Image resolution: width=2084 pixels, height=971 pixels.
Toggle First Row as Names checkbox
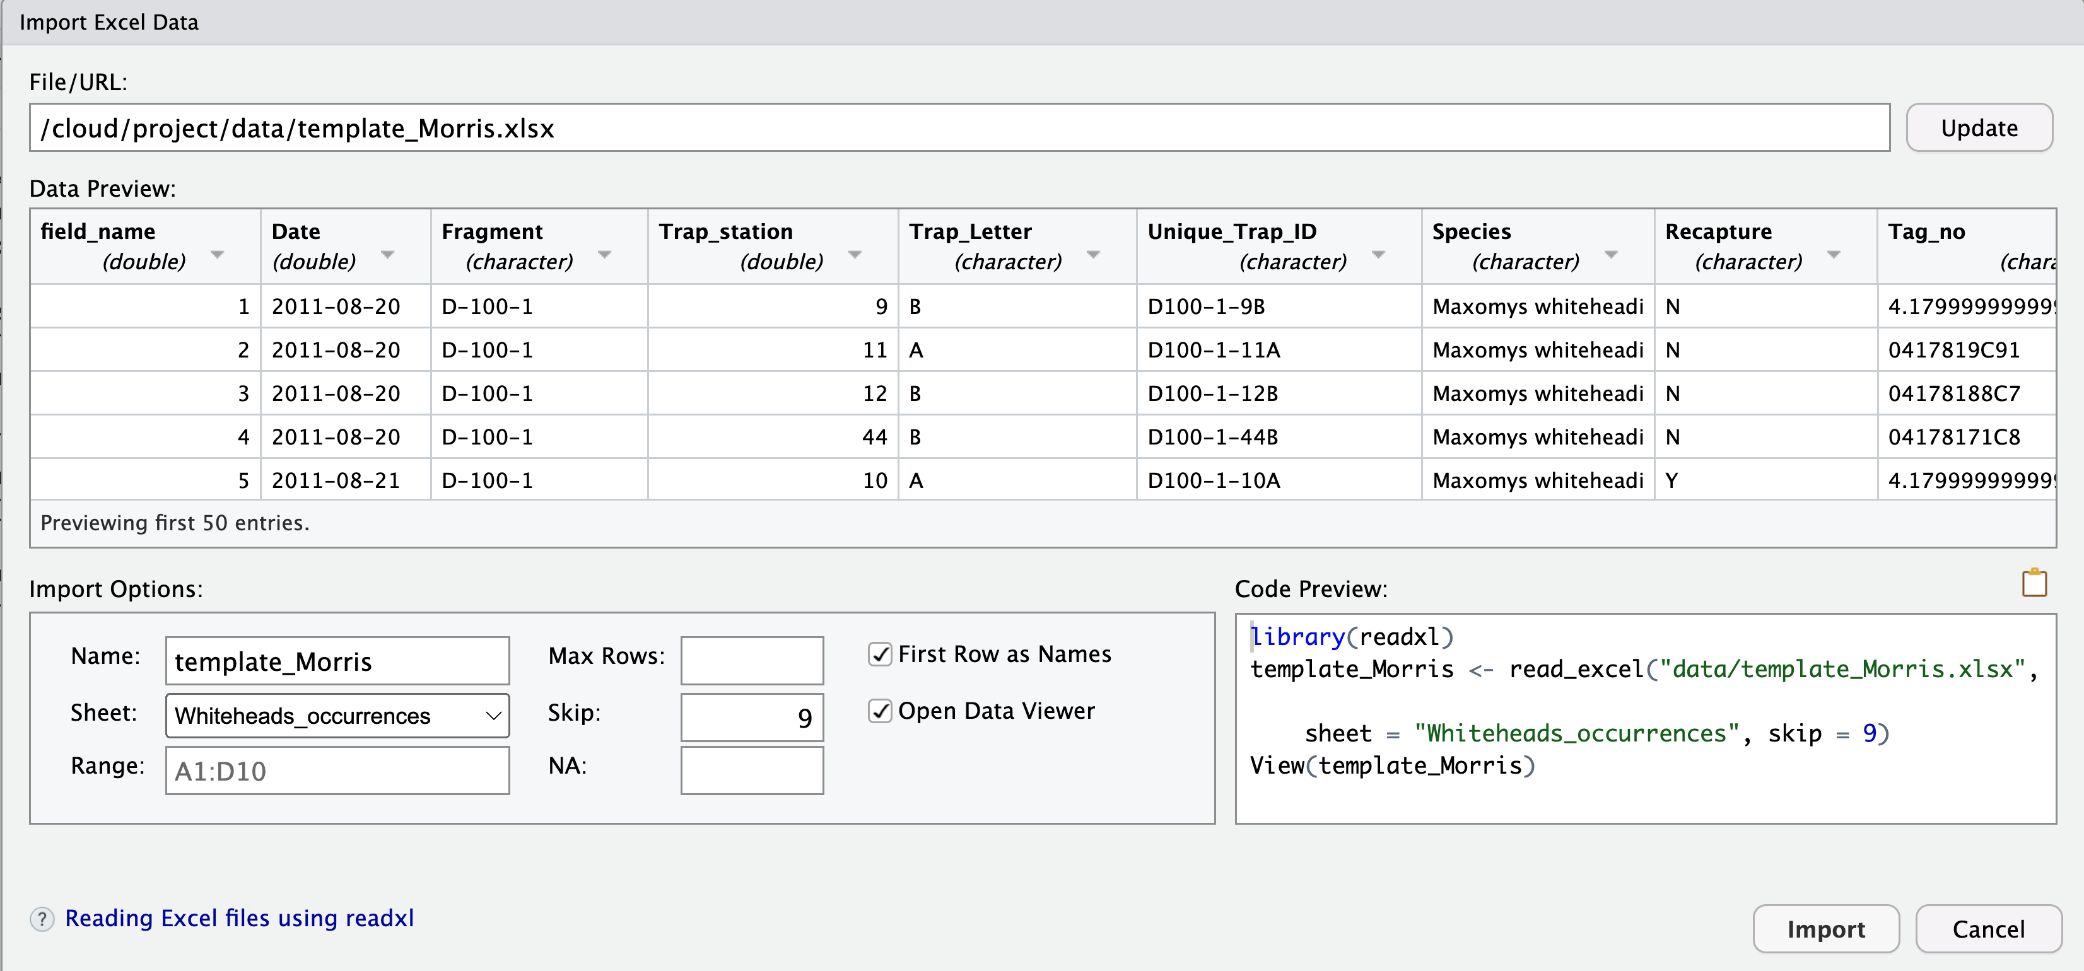880,654
